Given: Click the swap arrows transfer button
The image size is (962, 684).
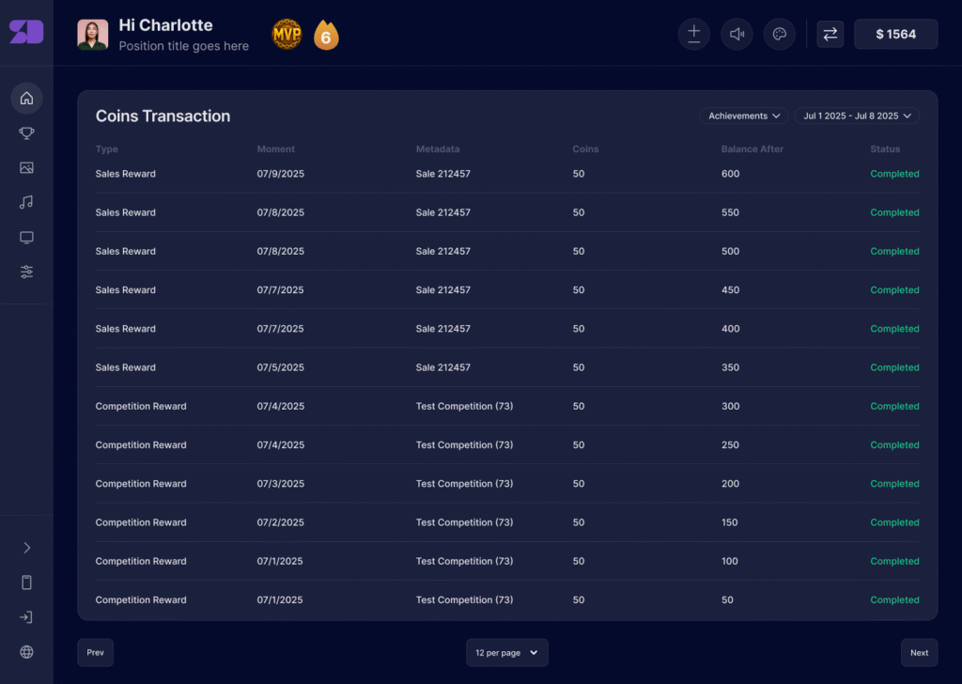Looking at the screenshot, I should (x=830, y=34).
